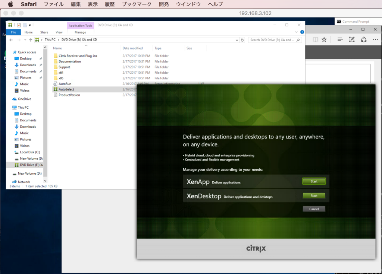
Task: Open Edge's More actions menu
Action: (375, 39)
